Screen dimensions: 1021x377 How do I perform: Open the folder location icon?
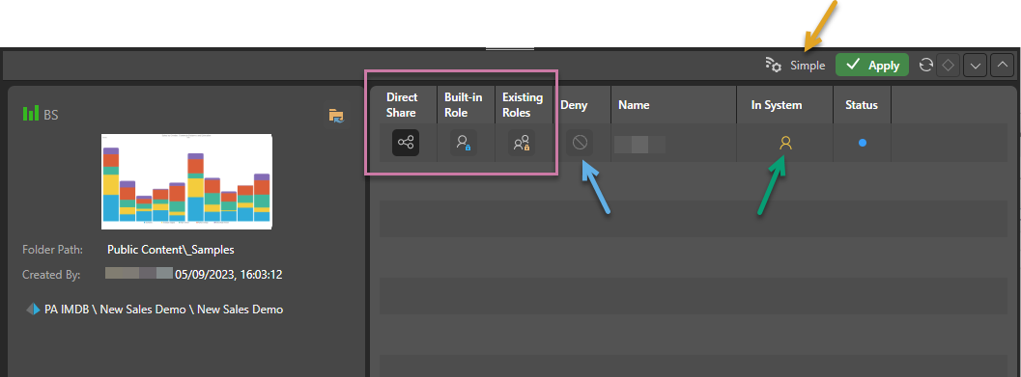coord(336,116)
